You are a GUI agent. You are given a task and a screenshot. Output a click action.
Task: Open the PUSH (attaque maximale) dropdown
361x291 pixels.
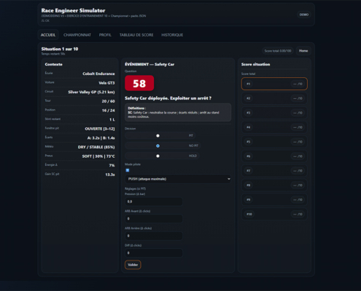(178, 179)
